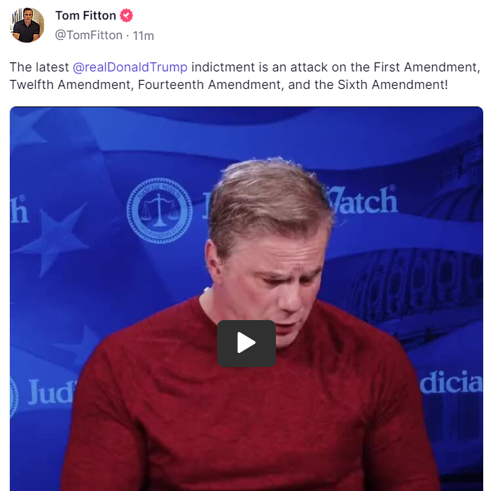The width and height of the screenshot is (493, 491).
Task: Open the Tom Fitton display name
Action: [x=85, y=15]
